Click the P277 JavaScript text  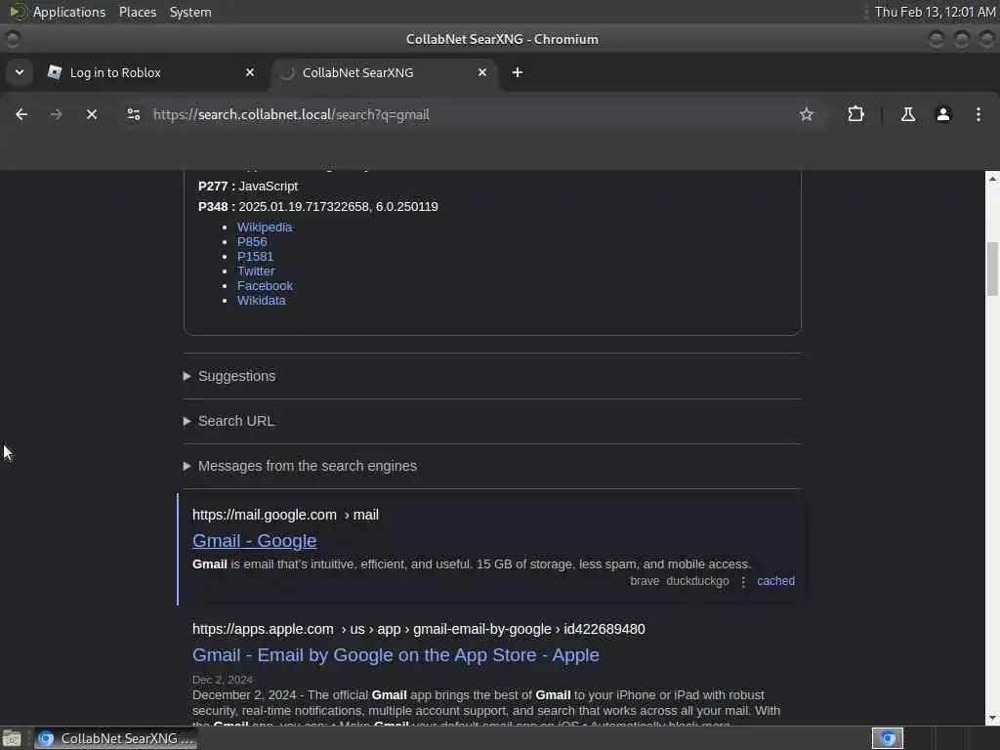pyautogui.click(x=248, y=187)
